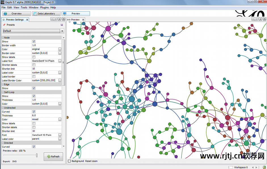Go to next workspace arrow
The width and height of the screenshot is (267, 169).
pos(256,168)
